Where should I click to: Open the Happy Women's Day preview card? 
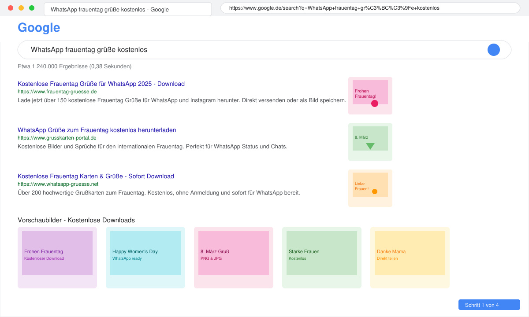click(145, 258)
